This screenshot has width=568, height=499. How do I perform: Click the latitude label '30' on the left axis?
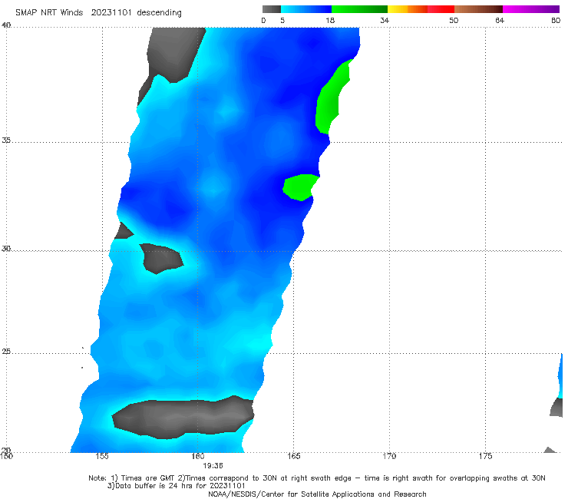(x=6, y=248)
